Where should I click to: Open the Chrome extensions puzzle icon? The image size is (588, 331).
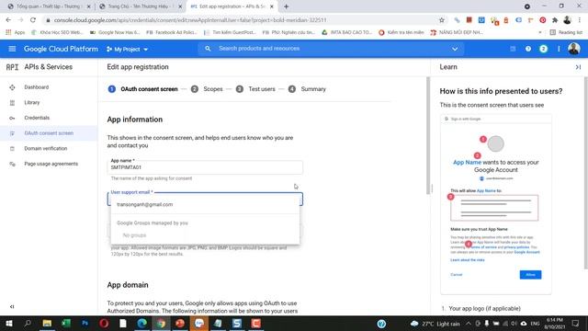tap(555, 20)
